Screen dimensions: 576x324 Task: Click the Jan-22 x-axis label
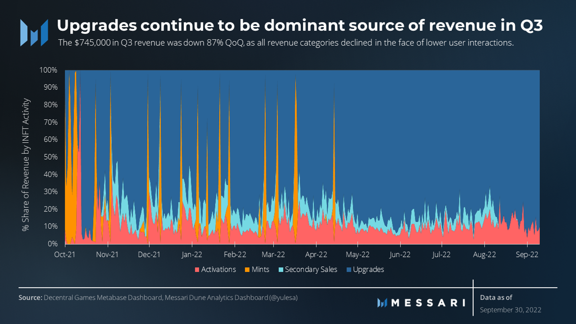tap(192, 255)
